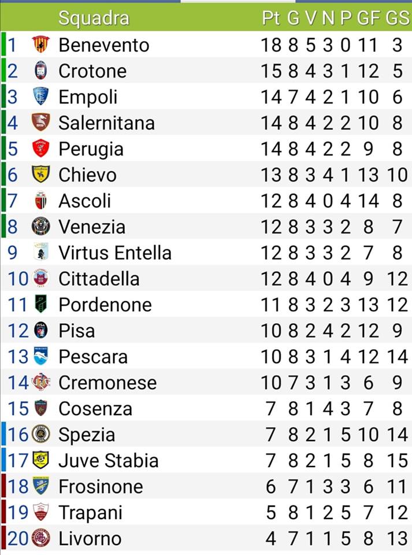This screenshot has height=555, width=412.
Task: Select the Livorno club crest
Action: (40, 538)
